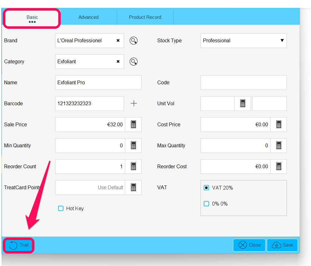Select the VAT 20% option
This screenshot has height=266, width=311.
pos(206,188)
